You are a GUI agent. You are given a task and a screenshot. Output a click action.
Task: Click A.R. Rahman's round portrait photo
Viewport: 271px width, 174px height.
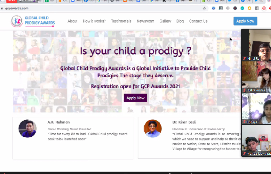(27, 129)
